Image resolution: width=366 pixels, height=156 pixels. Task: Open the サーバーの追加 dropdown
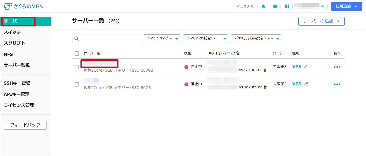pyautogui.click(x=321, y=21)
